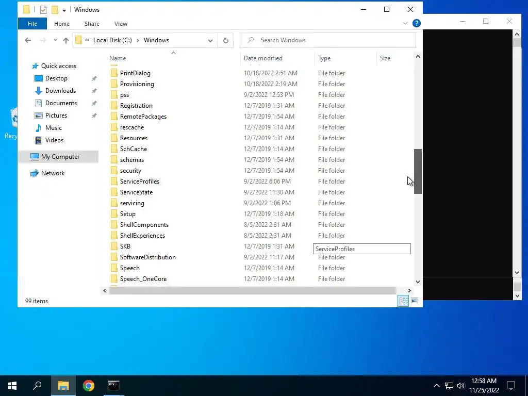This screenshot has height=396, width=528.
Task: Select the Resources folder icon
Action: point(114,138)
